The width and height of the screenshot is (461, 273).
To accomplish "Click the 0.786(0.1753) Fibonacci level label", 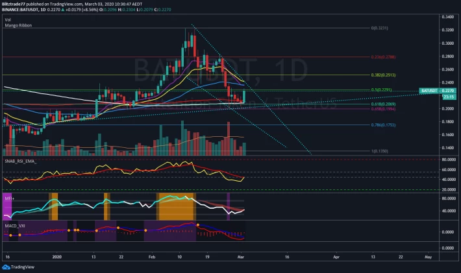I will click(x=383, y=125).
